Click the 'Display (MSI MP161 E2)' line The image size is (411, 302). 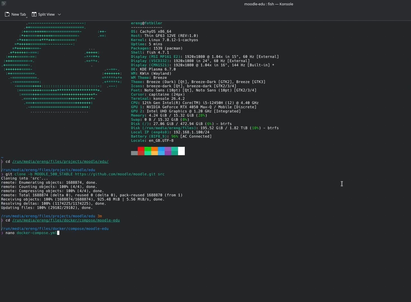click(205, 56)
